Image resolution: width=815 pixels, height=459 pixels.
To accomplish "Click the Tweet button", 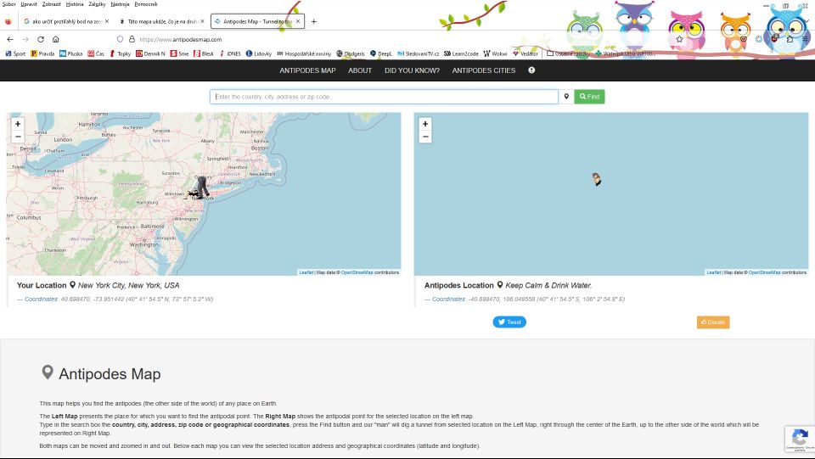I will [x=509, y=322].
